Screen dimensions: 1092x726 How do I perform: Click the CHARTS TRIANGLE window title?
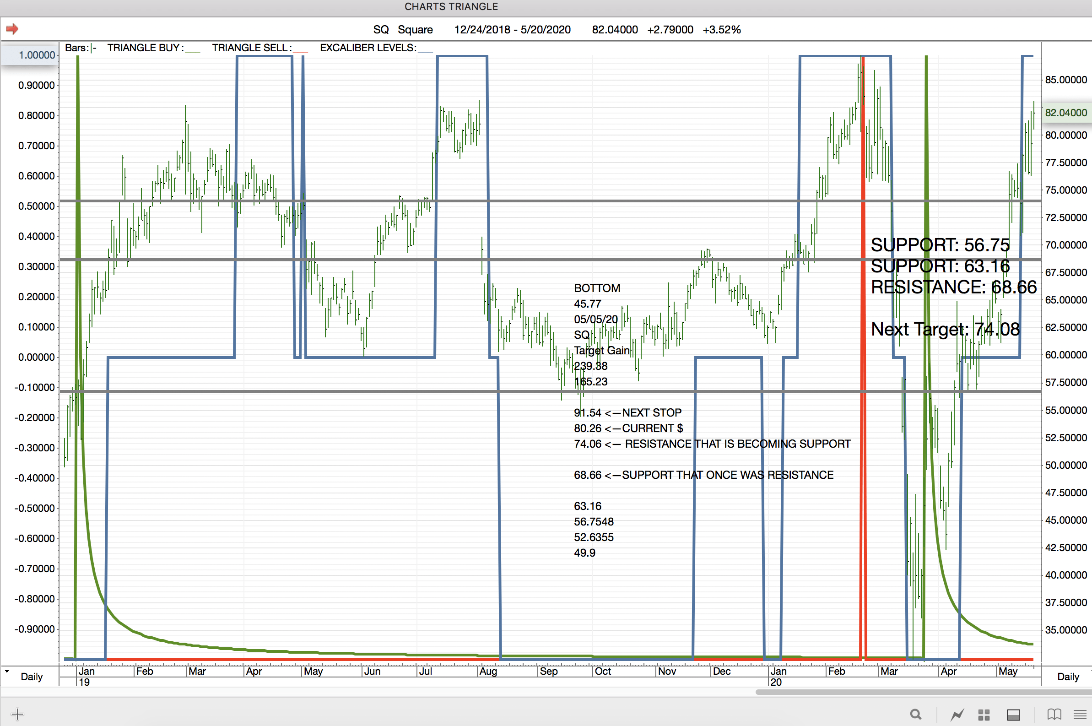click(451, 6)
